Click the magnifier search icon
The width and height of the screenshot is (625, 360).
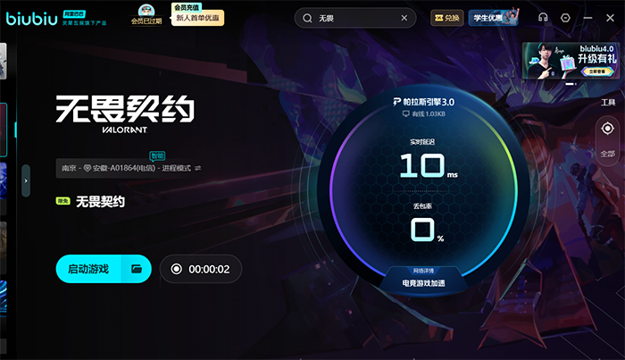click(307, 18)
